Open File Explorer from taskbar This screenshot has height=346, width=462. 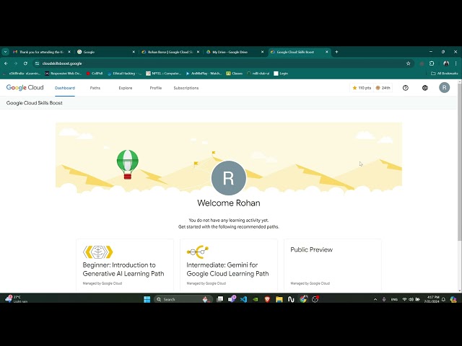[x=279, y=299]
